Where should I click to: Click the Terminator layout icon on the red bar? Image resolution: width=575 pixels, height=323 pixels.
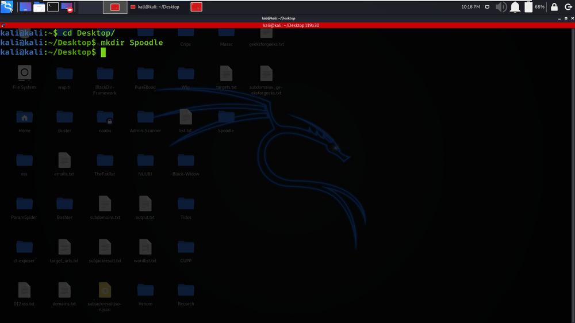[3, 25]
